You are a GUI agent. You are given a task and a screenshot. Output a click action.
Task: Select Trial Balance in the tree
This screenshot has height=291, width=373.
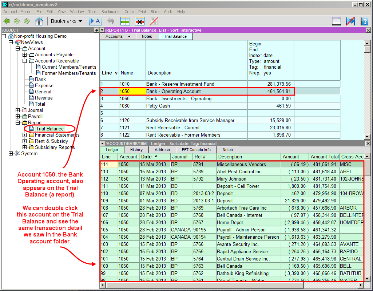[x=49, y=129]
